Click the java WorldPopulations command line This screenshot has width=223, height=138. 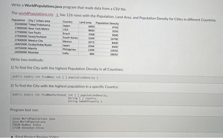coord(29,122)
